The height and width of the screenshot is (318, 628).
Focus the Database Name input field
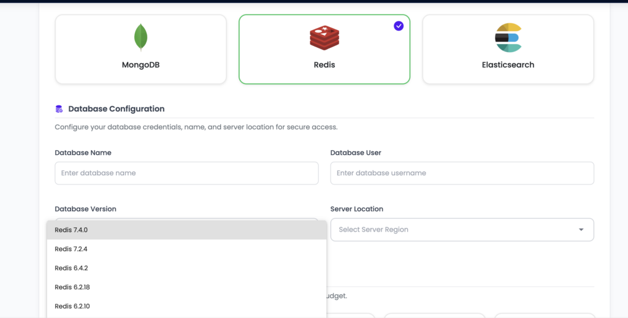click(186, 173)
